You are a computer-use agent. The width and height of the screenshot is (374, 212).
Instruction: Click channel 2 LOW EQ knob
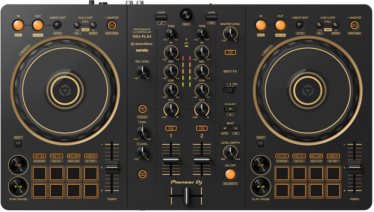202,90
